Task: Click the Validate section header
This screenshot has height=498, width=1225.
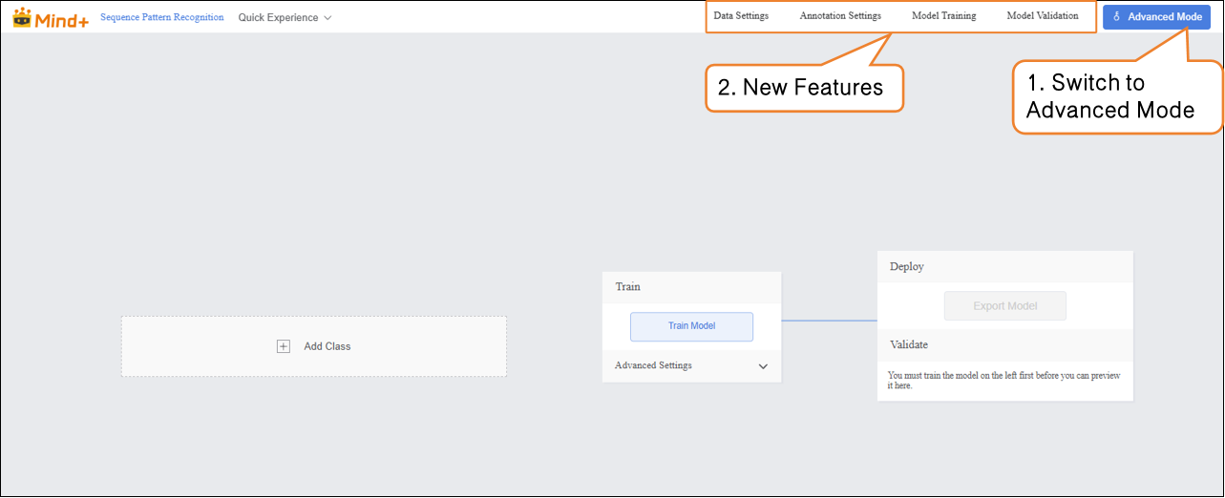Action: click(x=909, y=344)
